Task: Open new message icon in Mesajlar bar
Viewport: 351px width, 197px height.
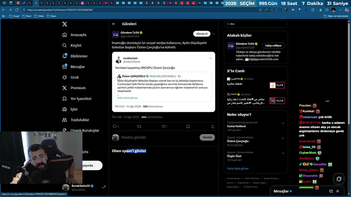Action: coord(331,191)
